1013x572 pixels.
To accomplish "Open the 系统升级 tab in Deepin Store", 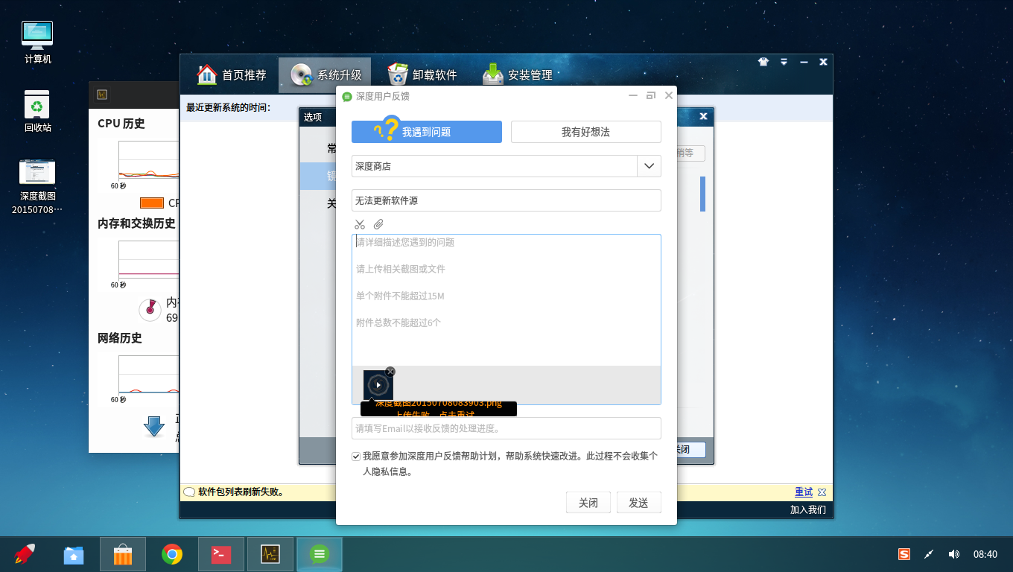I will 326,74.
